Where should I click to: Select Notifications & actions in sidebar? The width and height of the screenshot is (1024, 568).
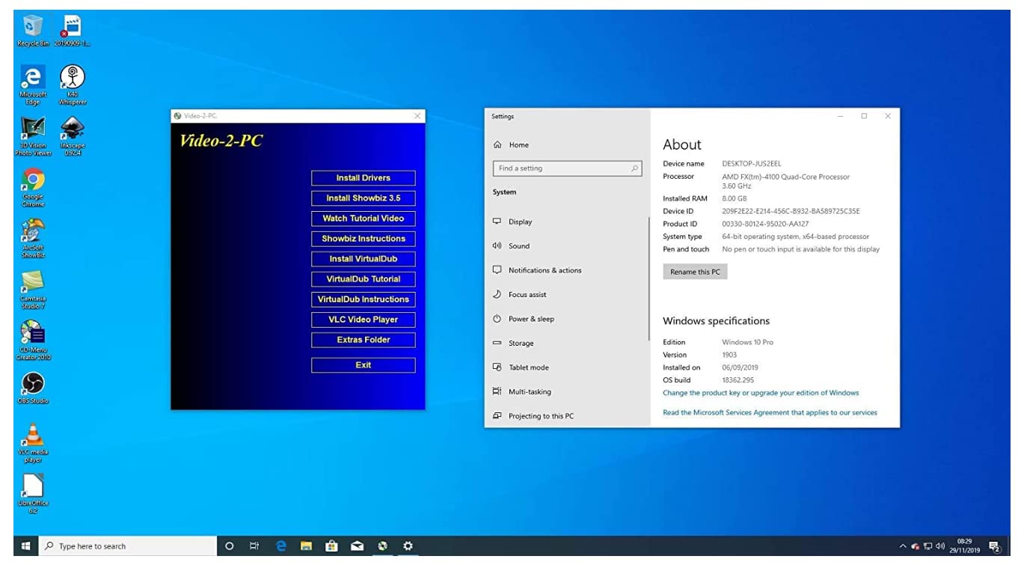[545, 270]
